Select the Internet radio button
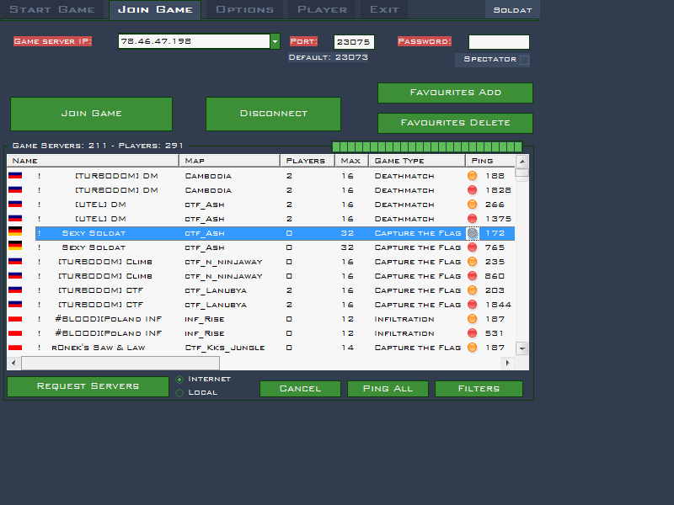Image resolution: width=674 pixels, height=505 pixels. tap(179, 380)
